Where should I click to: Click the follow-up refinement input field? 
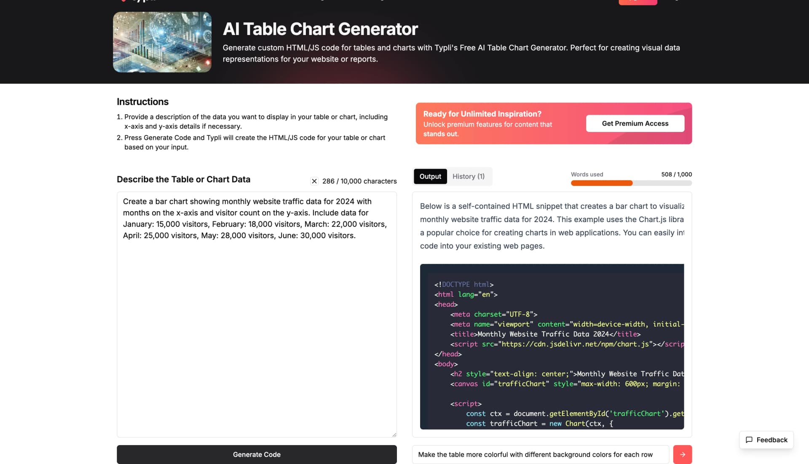pos(540,454)
